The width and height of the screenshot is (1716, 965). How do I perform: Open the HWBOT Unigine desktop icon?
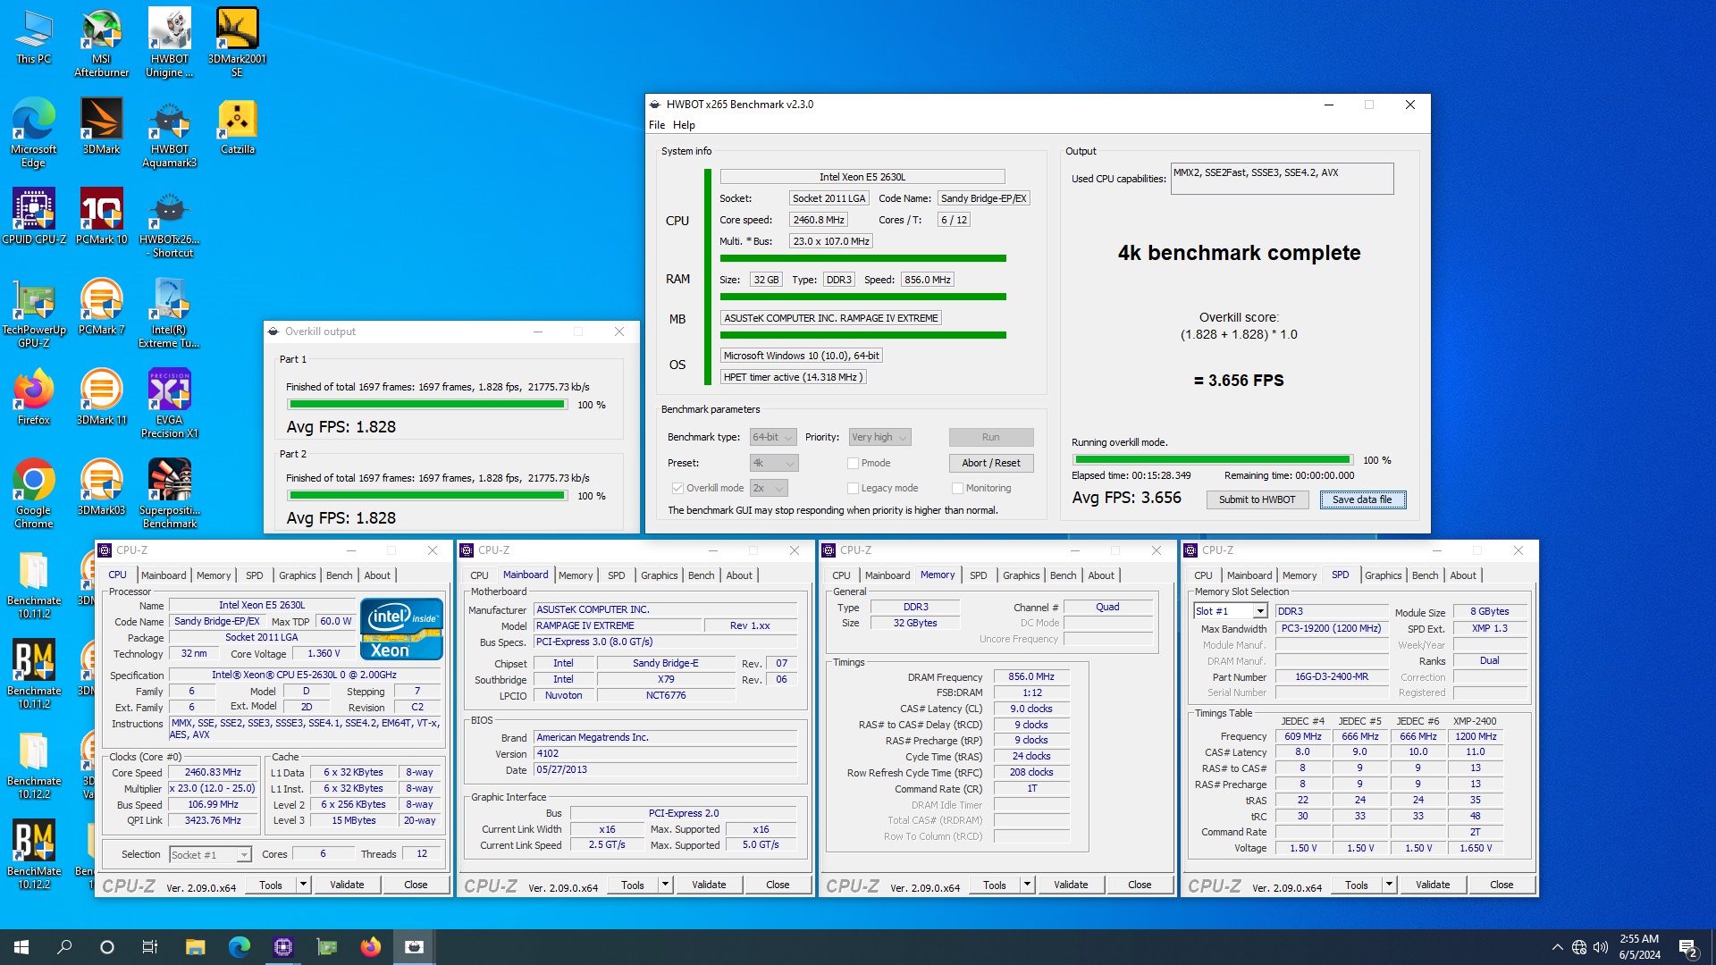tap(169, 43)
